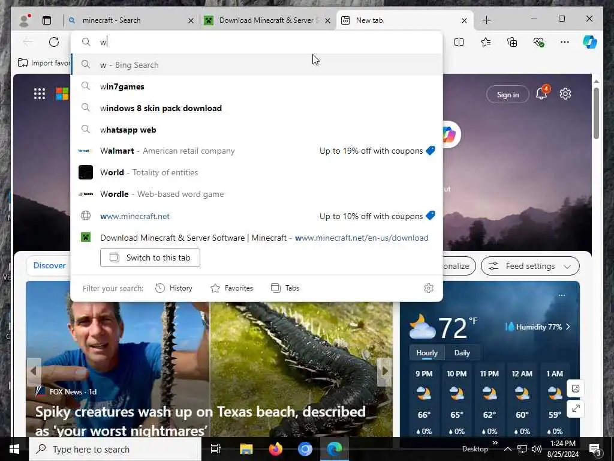Open the Windows Start button

14,449
